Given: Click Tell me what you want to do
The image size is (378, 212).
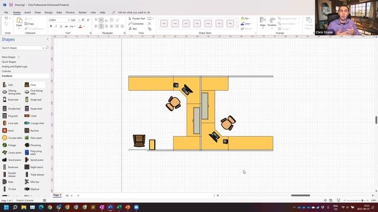Looking at the screenshot, I should pos(134,12).
